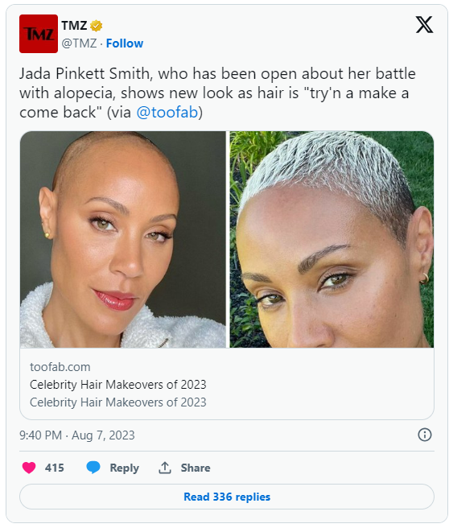
Task: Follow the TMZ account
Action: click(x=125, y=43)
